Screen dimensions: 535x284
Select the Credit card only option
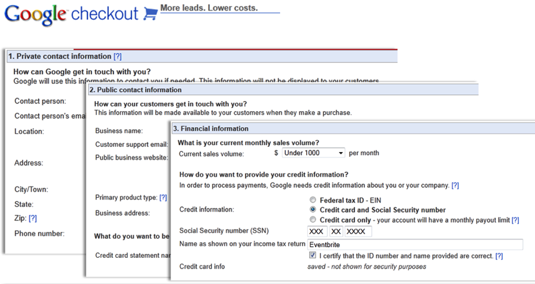313,219
